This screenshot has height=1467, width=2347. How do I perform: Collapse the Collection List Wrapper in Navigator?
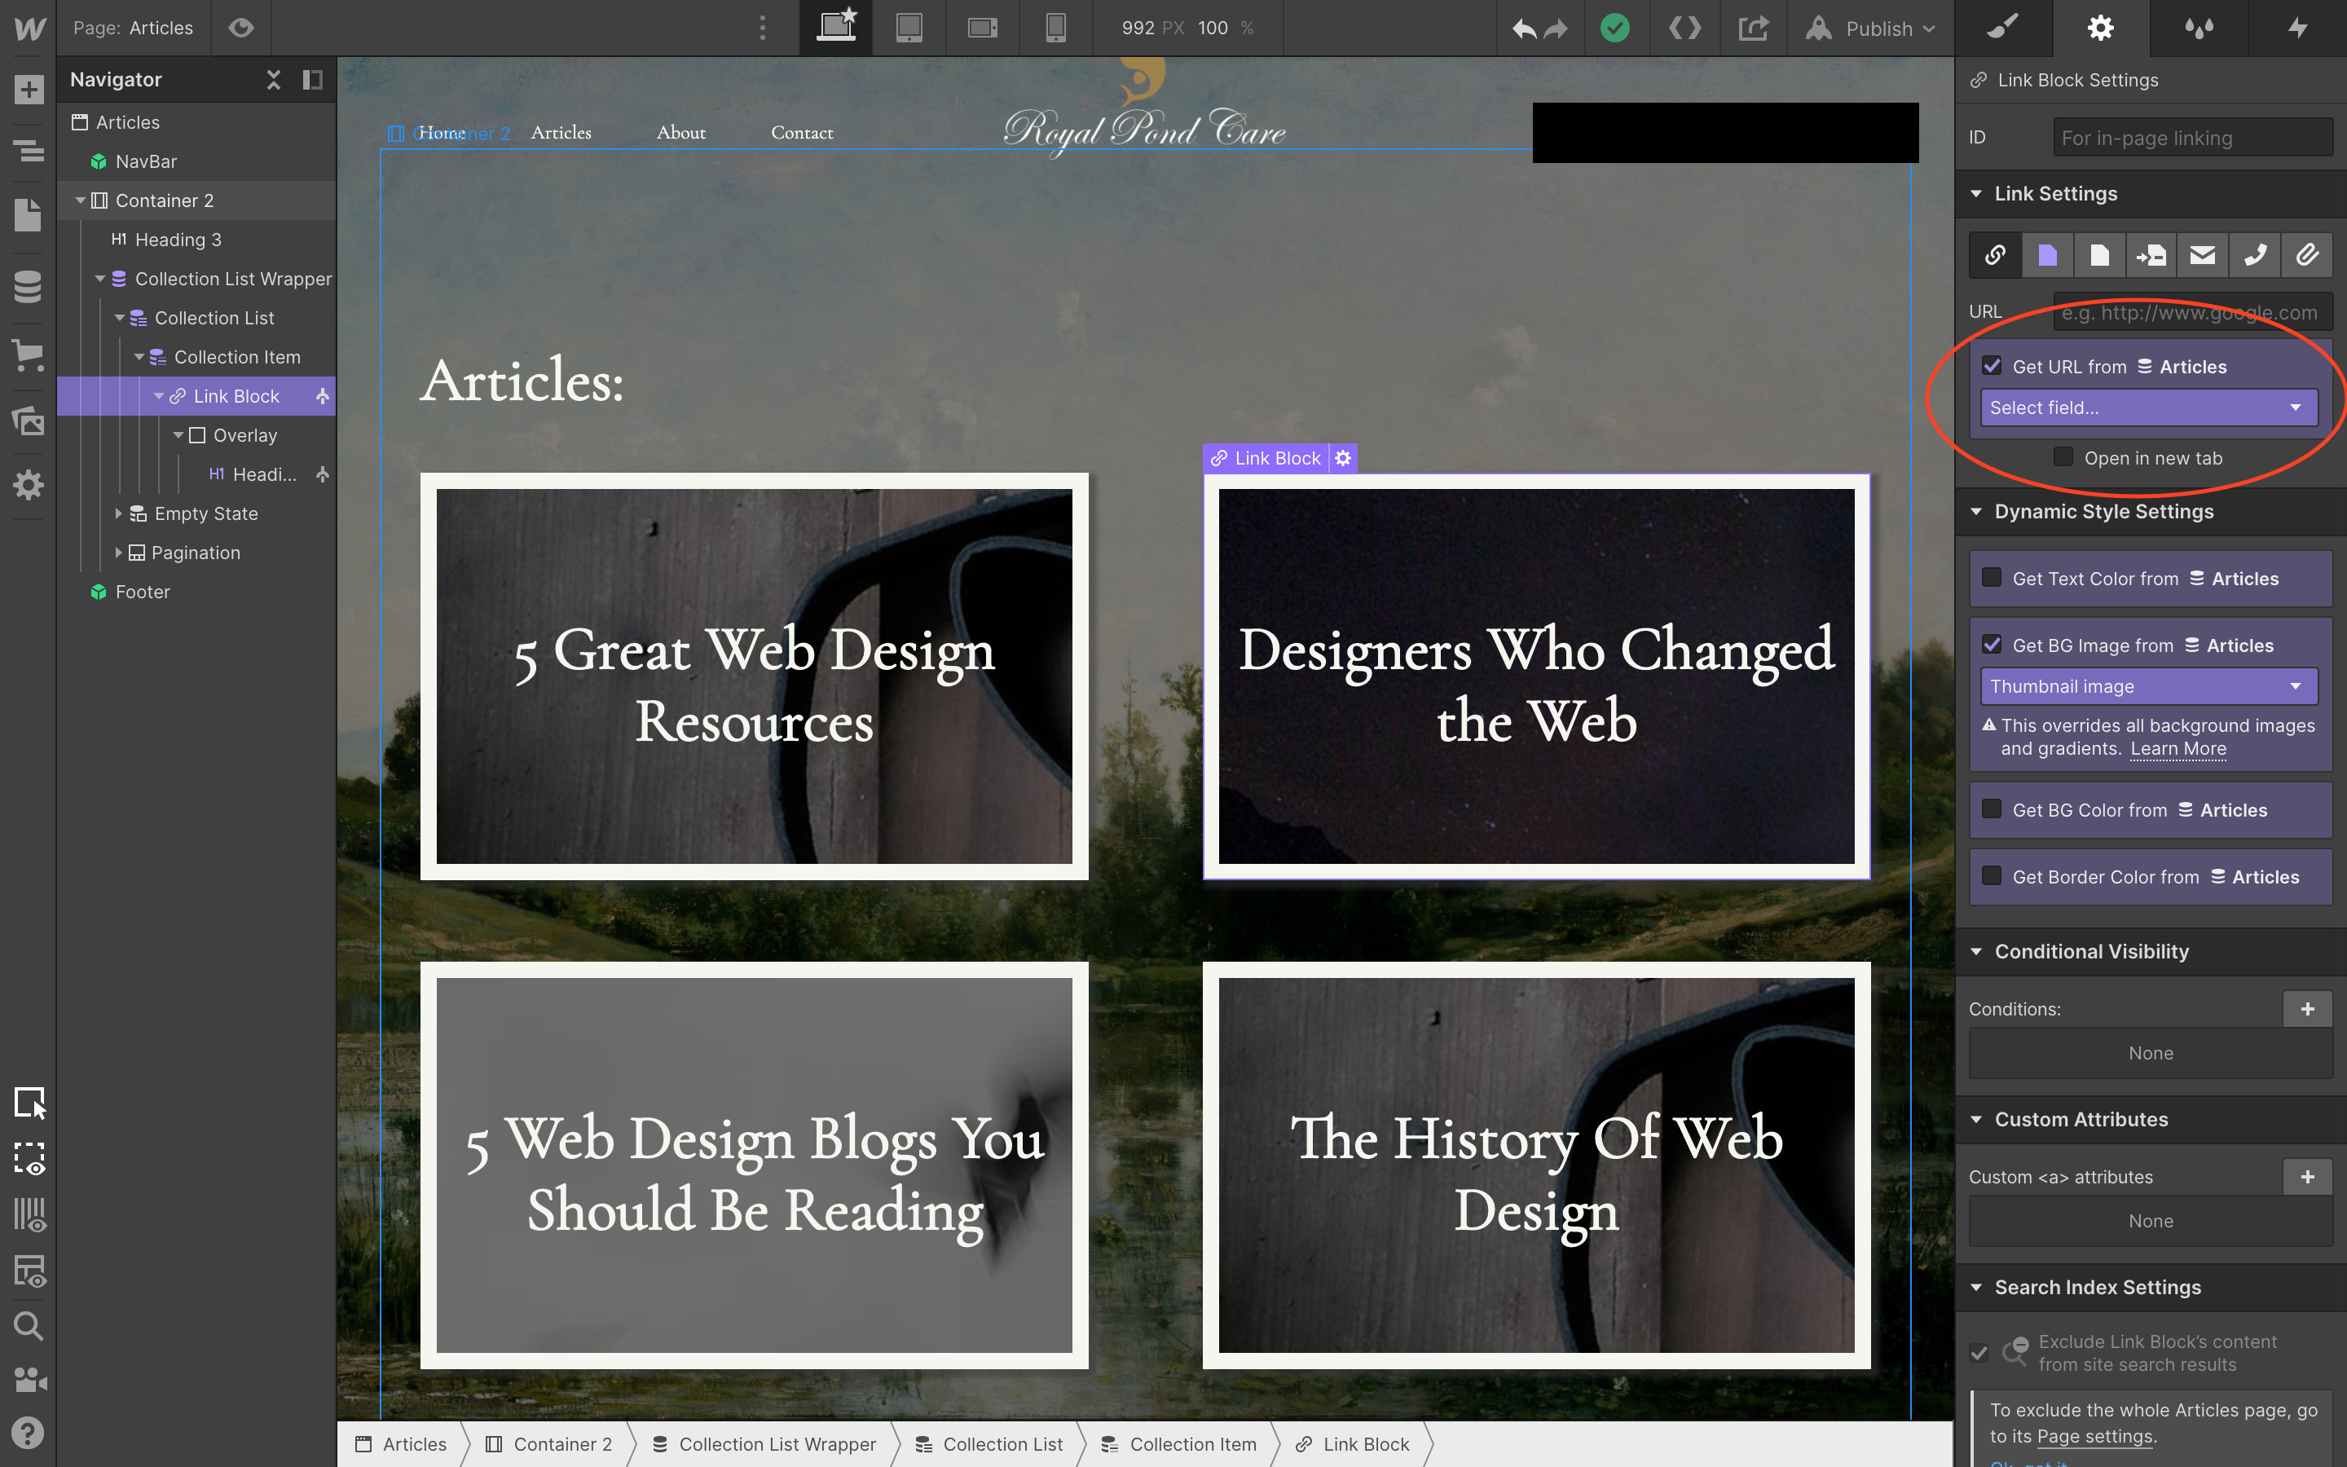click(101, 279)
